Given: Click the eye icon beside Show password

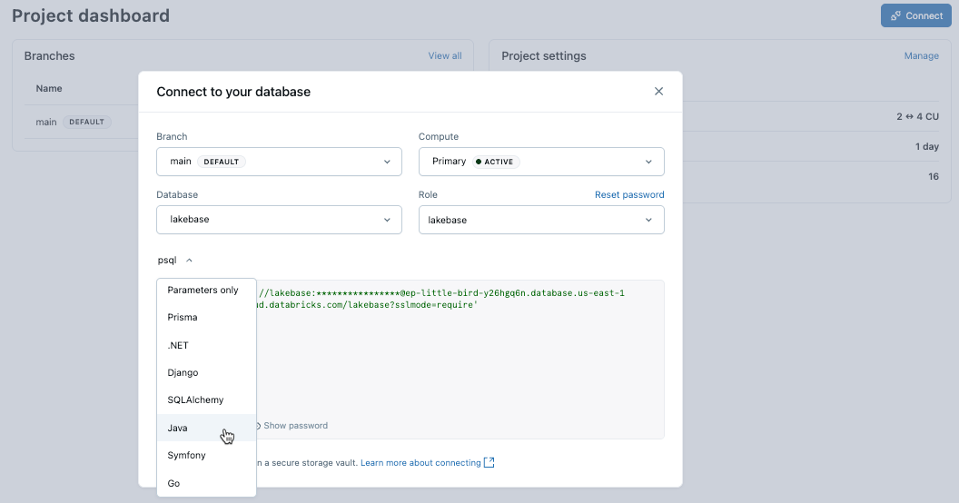Looking at the screenshot, I should tap(257, 426).
